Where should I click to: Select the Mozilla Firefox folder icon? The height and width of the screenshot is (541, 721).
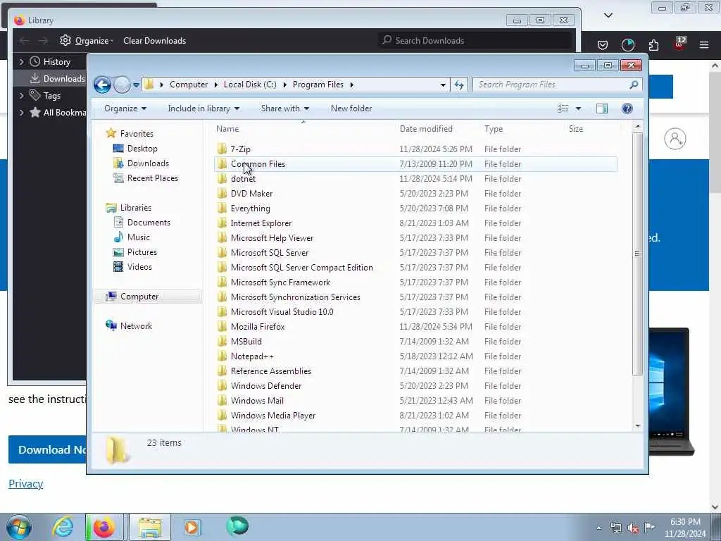pos(222,326)
